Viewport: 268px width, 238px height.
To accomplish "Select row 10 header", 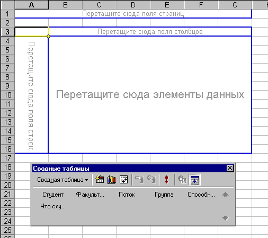I will tap(7, 95).
